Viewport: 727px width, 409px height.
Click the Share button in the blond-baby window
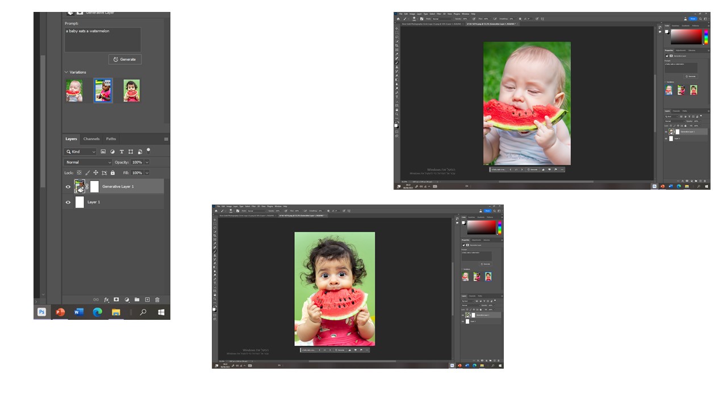[693, 19]
